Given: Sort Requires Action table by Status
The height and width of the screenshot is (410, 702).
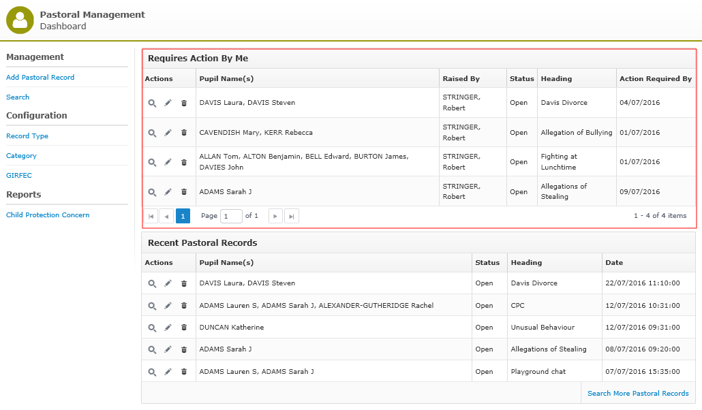Looking at the screenshot, I should pyautogui.click(x=521, y=79).
